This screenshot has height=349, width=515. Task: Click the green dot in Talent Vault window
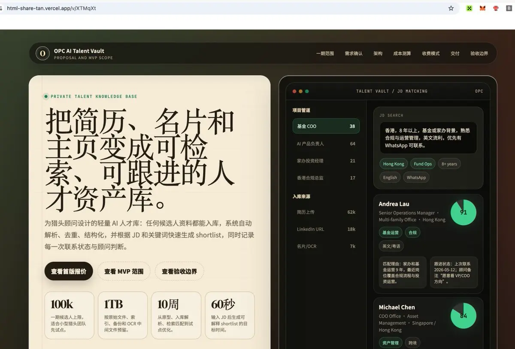[x=307, y=91]
